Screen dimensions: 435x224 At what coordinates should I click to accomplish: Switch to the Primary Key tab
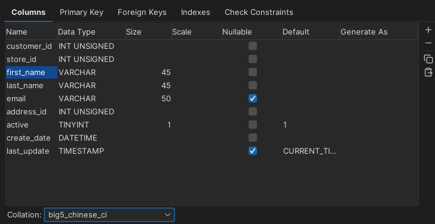click(x=81, y=13)
